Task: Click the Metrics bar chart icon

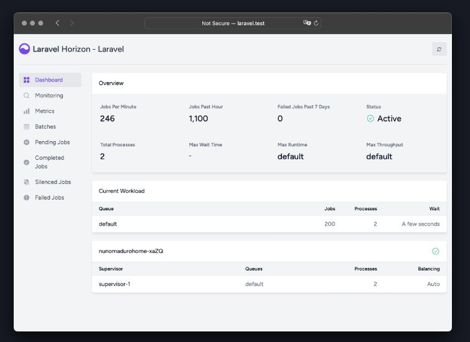Action: click(27, 111)
